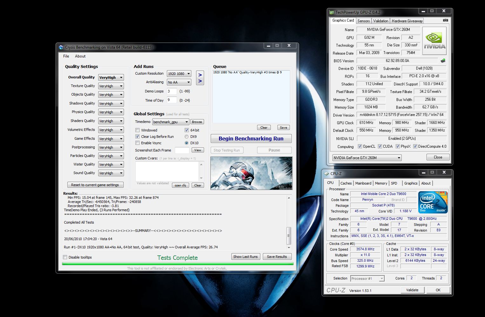Open the GPU selection dropdown in GPU-Z
The height and width of the screenshot is (317, 485).
point(367,158)
